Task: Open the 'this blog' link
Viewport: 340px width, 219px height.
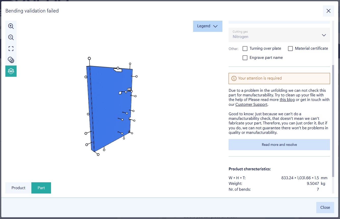Action: [x=287, y=100]
